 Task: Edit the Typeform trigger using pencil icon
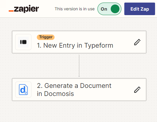coord(137,42)
